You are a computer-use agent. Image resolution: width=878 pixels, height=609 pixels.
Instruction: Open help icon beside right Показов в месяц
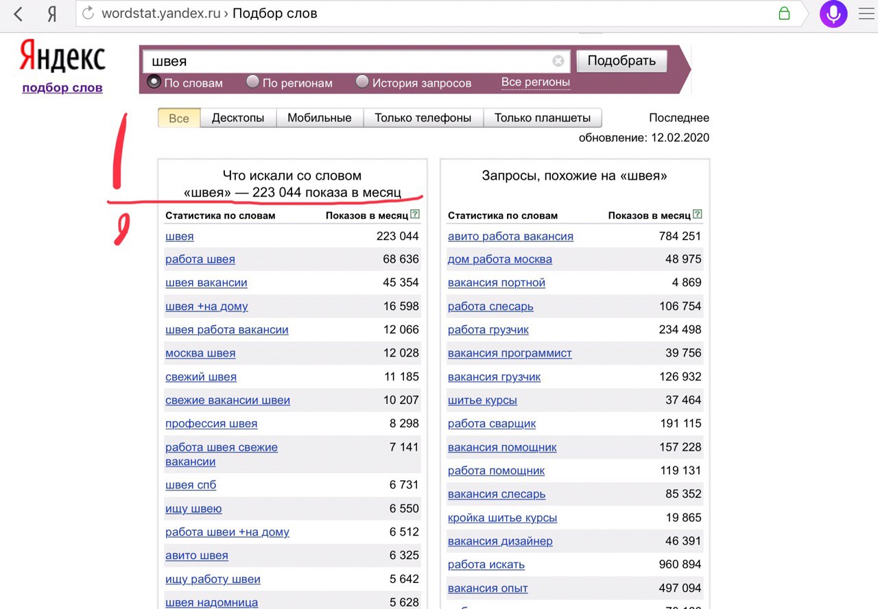(698, 215)
